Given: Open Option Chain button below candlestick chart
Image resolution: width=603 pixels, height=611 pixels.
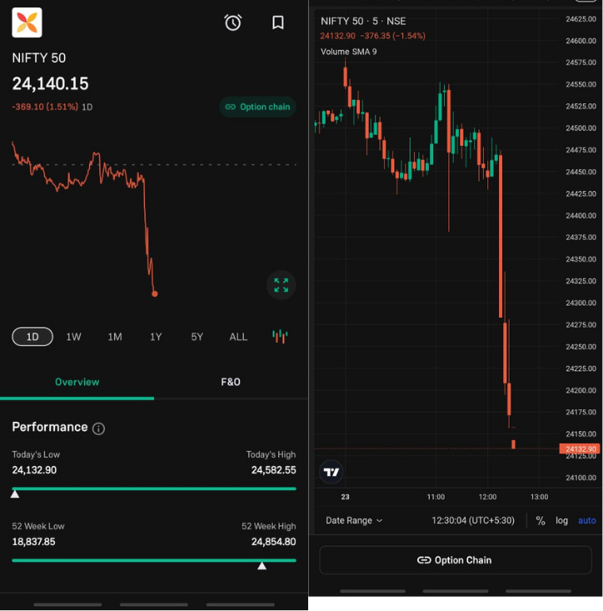Looking at the screenshot, I should 456,560.
